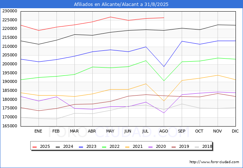Click the 180000 y-axis value
The height and width of the screenshot is (168, 243).
10,99
